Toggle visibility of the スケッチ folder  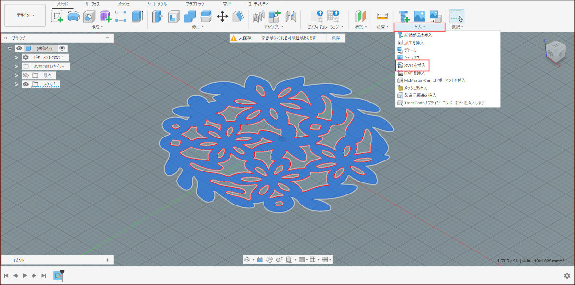tap(26, 84)
